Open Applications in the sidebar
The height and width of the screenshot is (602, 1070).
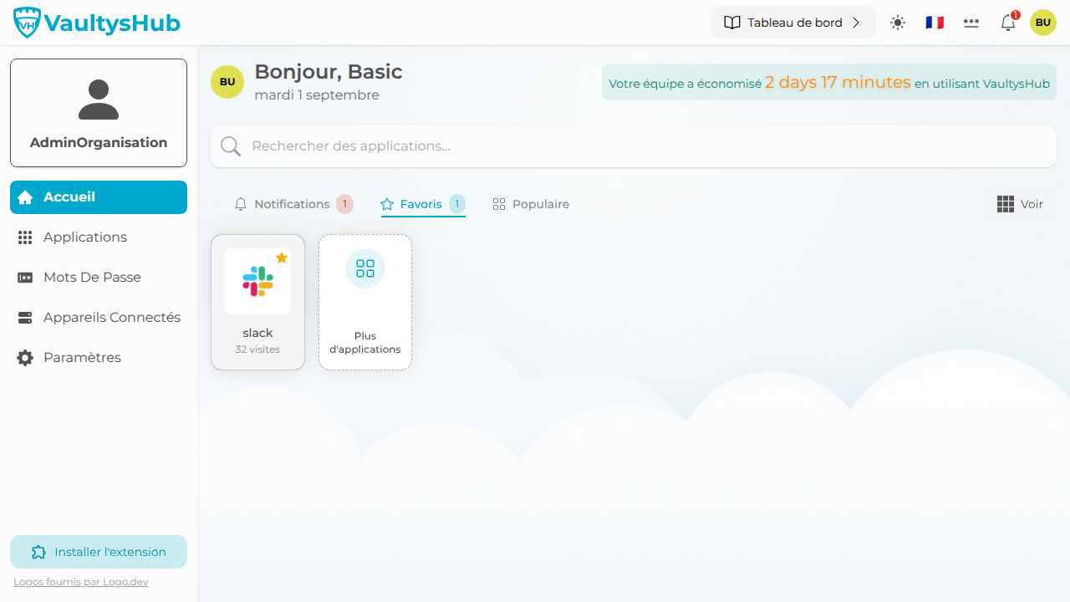[99, 237]
